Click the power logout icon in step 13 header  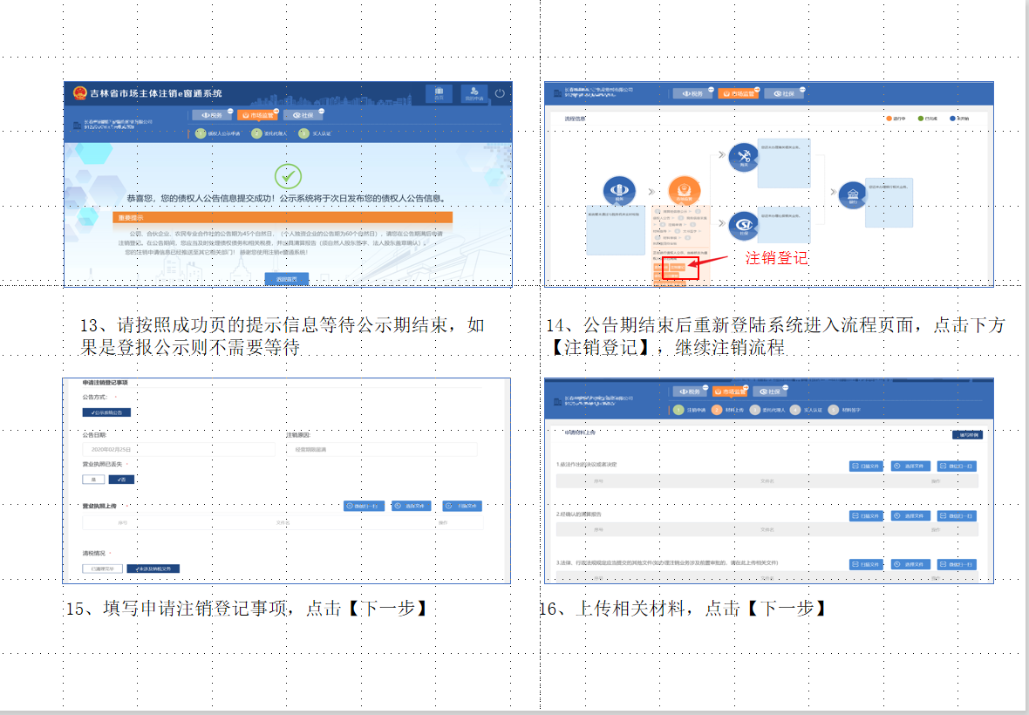coord(500,93)
